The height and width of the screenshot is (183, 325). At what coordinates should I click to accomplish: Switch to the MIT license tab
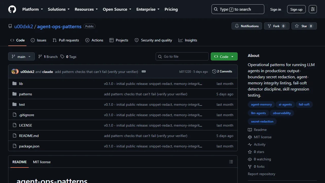click(x=42, y=162)
